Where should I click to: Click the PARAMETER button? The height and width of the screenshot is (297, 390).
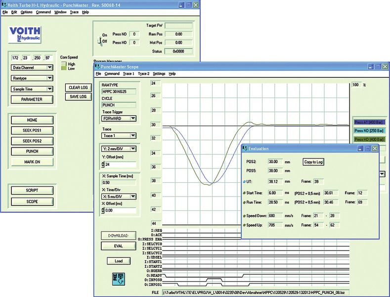(x=32, y=99)
